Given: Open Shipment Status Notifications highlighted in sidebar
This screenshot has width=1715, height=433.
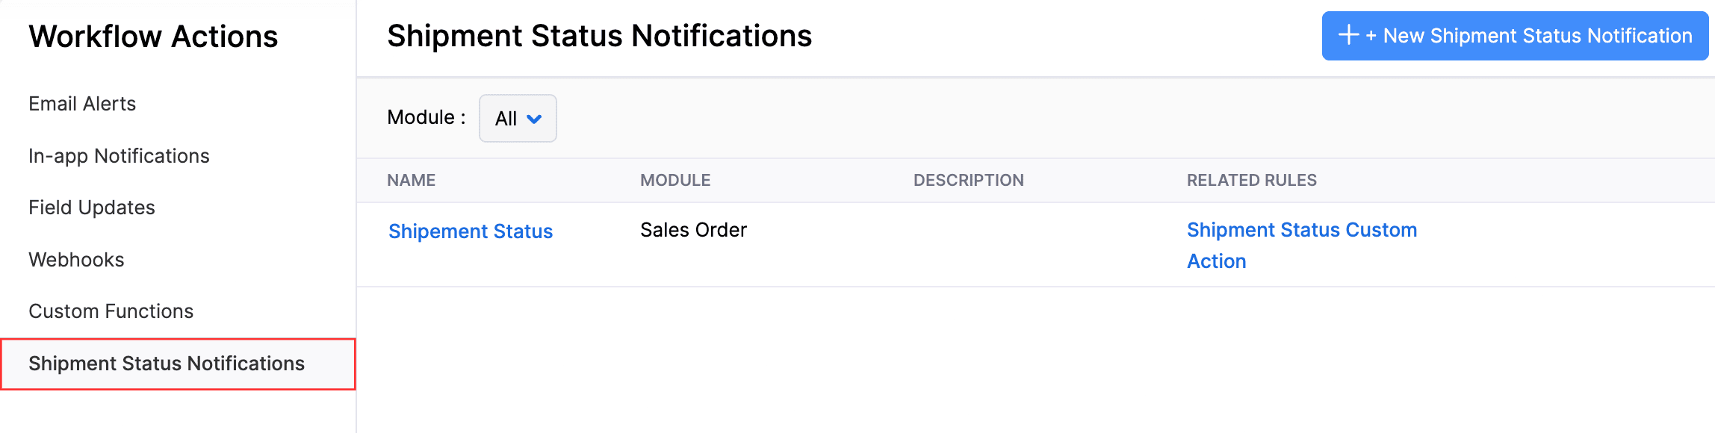Looking at the screenshot, I should point(166,364).
